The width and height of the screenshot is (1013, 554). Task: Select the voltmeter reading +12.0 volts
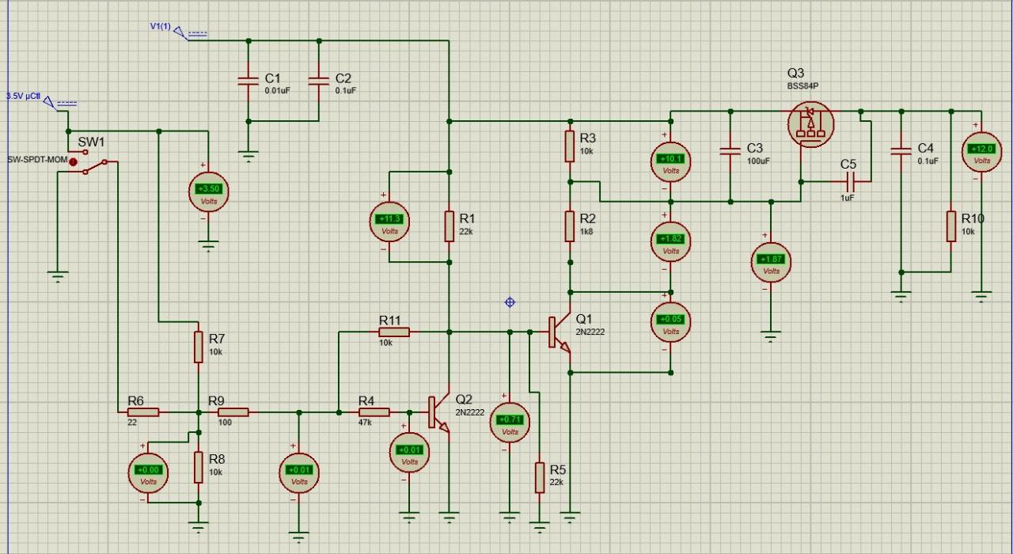pyautogui.click(x=981, y=150)
